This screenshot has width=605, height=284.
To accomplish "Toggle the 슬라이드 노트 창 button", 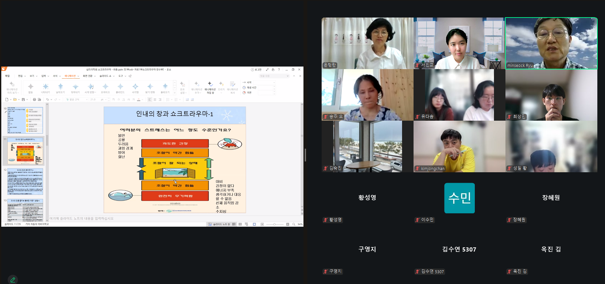I will (219, 224).
